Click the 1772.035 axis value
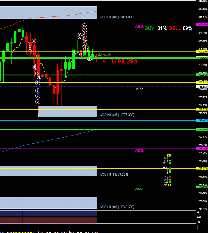Screen dimensions: 208x233 click(202, 137)
